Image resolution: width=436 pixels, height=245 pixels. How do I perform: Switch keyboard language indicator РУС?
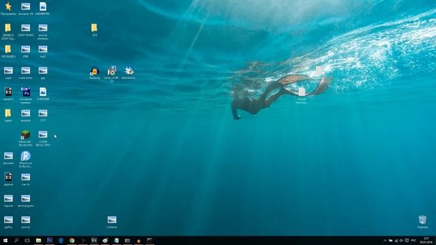414,240
